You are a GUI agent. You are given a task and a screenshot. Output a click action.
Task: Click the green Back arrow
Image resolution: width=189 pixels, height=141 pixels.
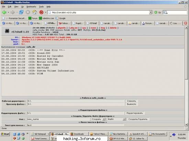point(4,12)
